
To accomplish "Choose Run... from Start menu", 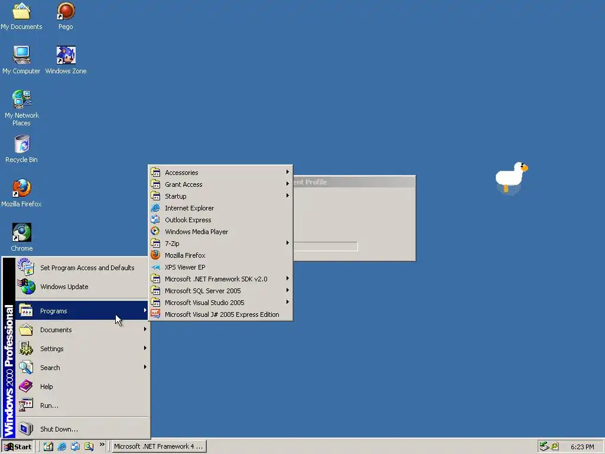I will click(x=82, y=406).
